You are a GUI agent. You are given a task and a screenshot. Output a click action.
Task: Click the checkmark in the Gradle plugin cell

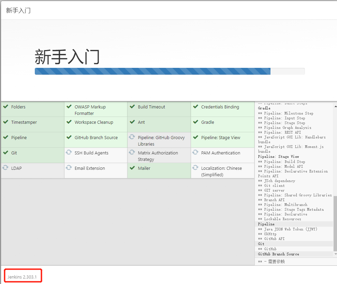pos(195,122)
